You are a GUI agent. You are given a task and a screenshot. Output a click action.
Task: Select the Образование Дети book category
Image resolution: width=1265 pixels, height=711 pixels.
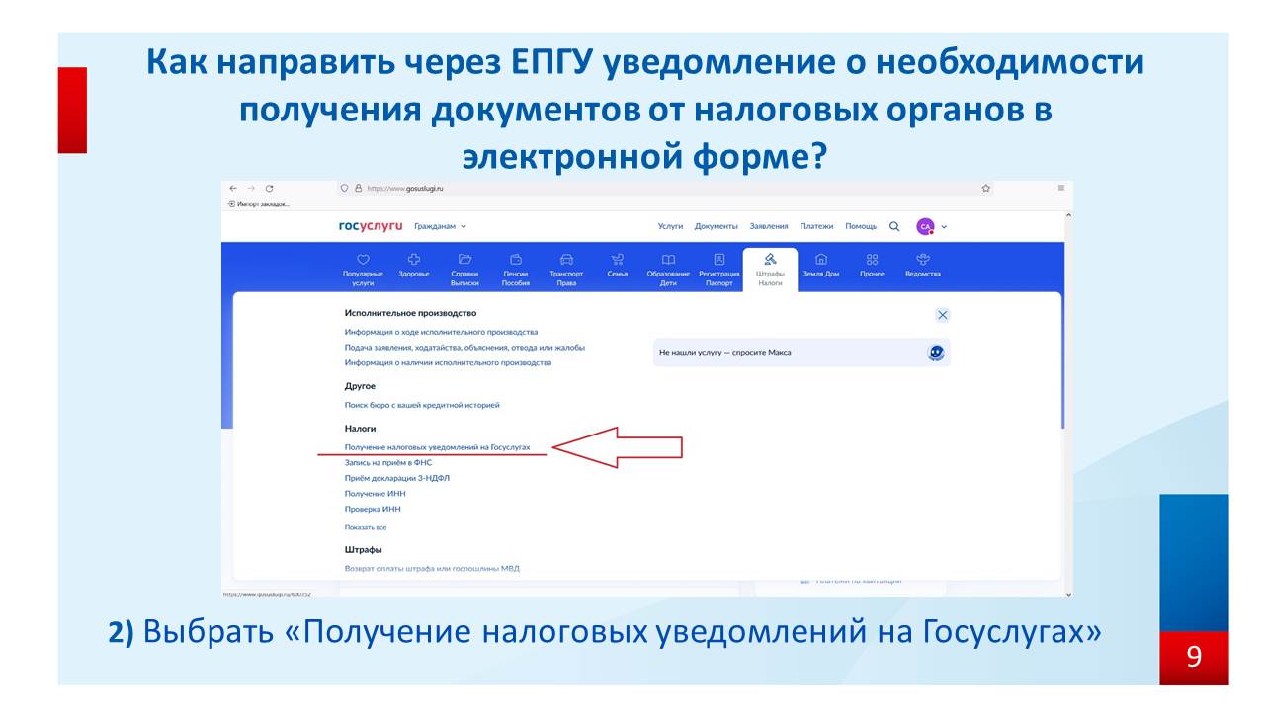point(668,269)
